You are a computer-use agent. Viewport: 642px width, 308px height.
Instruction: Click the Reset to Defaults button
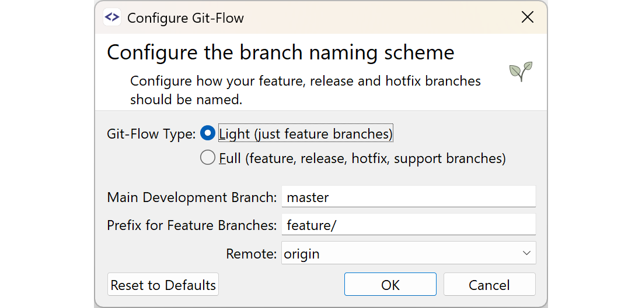(x=163, y=284)
